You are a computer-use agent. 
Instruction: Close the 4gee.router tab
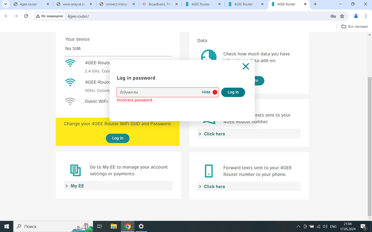point(48,4)
